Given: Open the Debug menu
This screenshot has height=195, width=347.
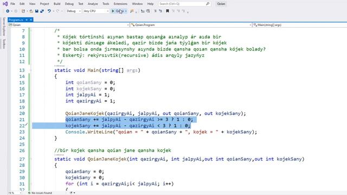Looking at the screenshot, I should click(x=69, y=4).
